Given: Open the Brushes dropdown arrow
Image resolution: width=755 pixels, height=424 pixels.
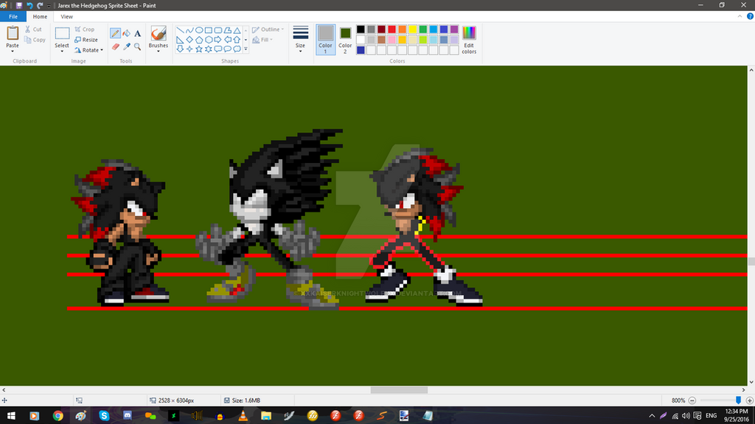Looking at the screenshot, I should click(x=159, y=51).
